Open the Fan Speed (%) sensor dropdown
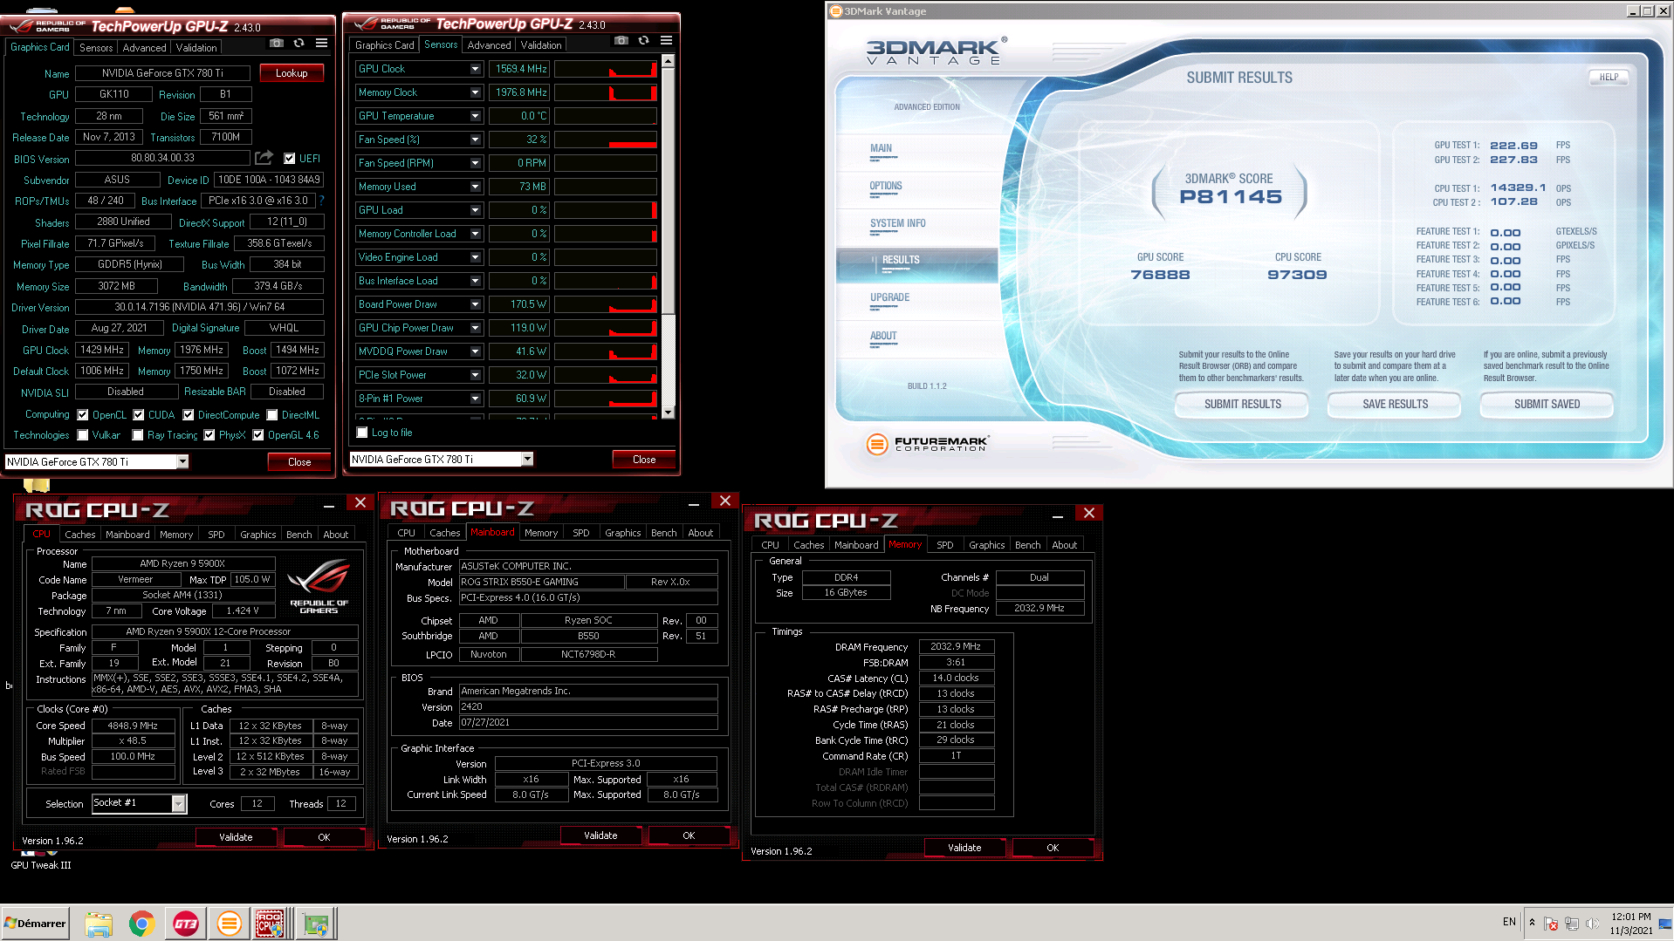Image resolution: width=1674 pixels, height=941 pixels. (x=476, y=140)
